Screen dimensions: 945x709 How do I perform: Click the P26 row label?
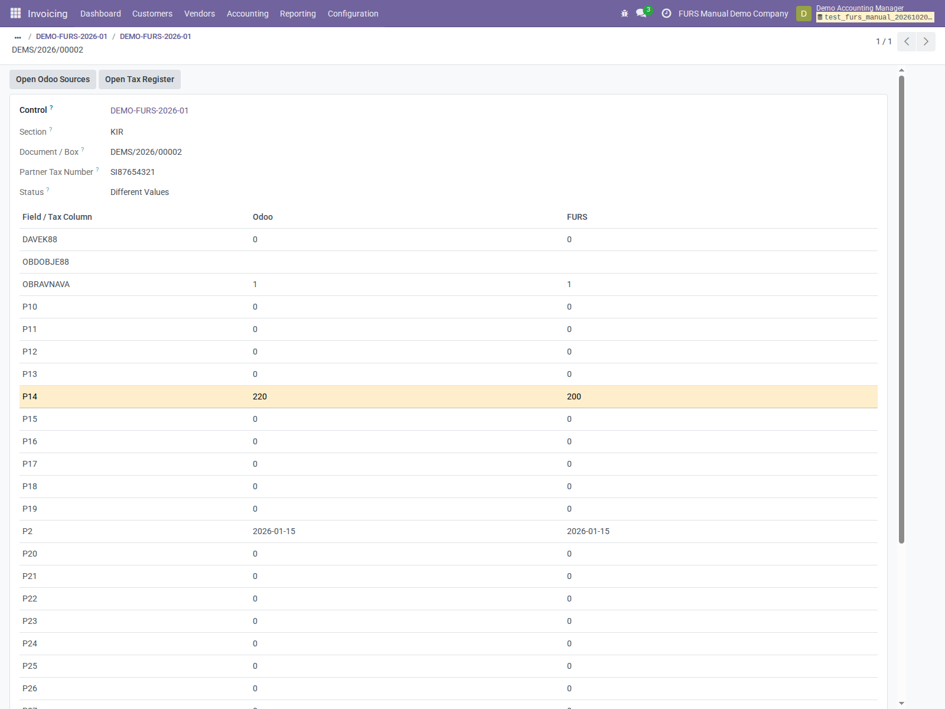[30, 688]
